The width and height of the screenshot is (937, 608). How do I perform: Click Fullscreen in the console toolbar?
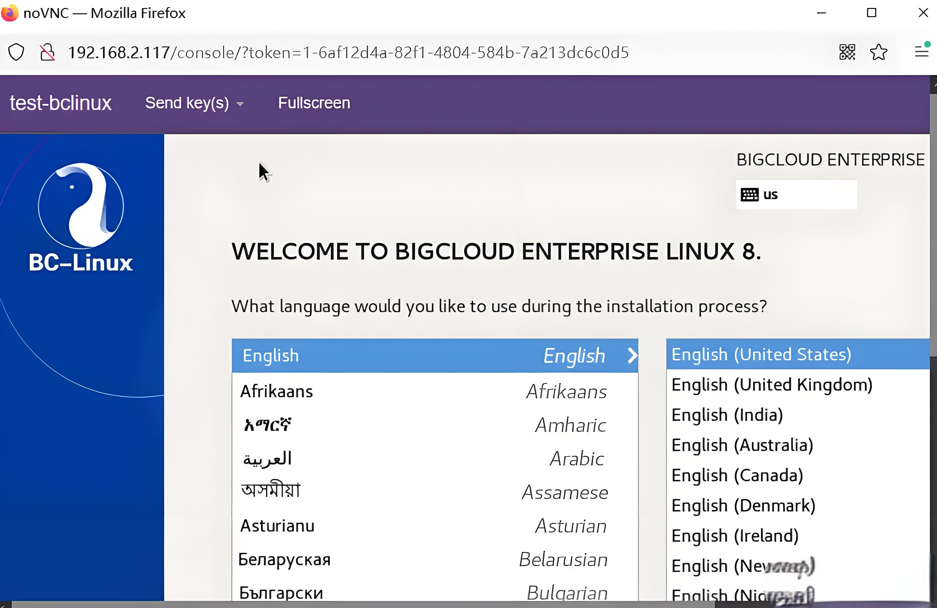point(314,103)
